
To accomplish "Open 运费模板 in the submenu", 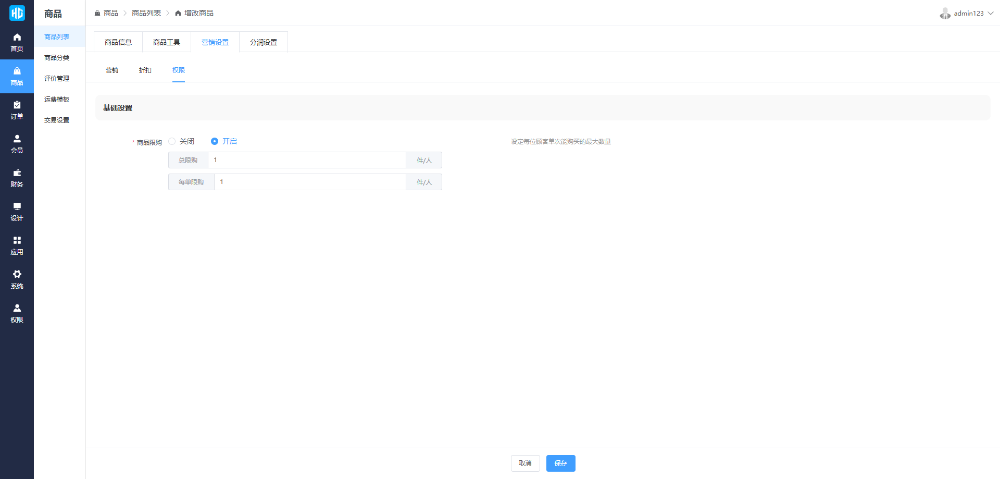I will (x=57, y=100).
